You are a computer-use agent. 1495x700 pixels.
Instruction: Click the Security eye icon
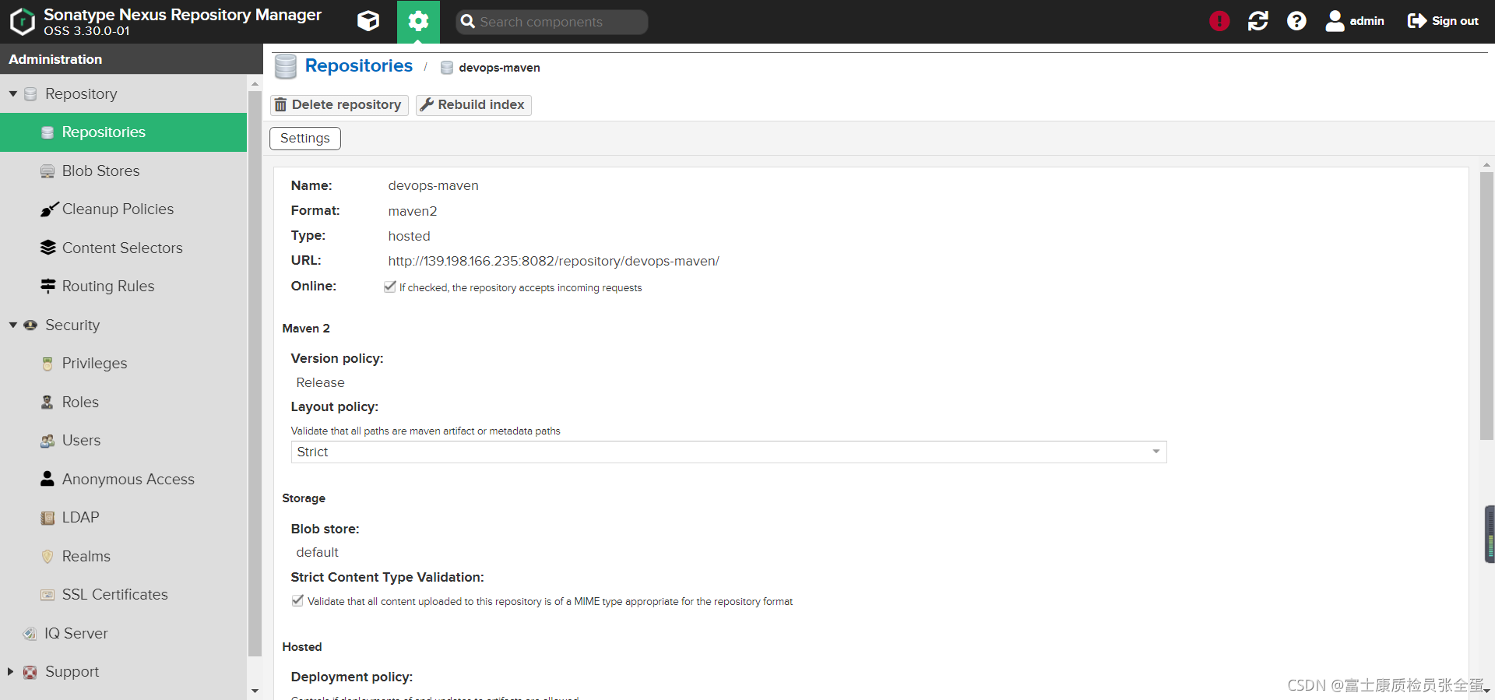tap(30, 325)
